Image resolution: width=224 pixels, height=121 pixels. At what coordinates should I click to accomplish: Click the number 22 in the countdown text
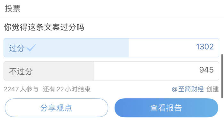(x=60, y=89)
